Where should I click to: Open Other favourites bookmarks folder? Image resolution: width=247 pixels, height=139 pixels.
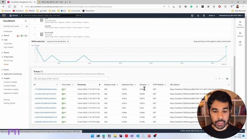tap(239, 11)
